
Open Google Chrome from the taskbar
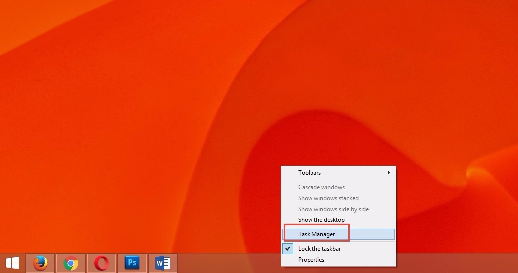pos(71,263)
